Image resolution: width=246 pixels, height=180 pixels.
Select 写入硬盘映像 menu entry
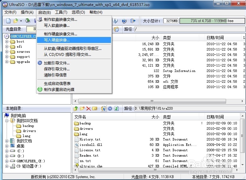[57, 40]
